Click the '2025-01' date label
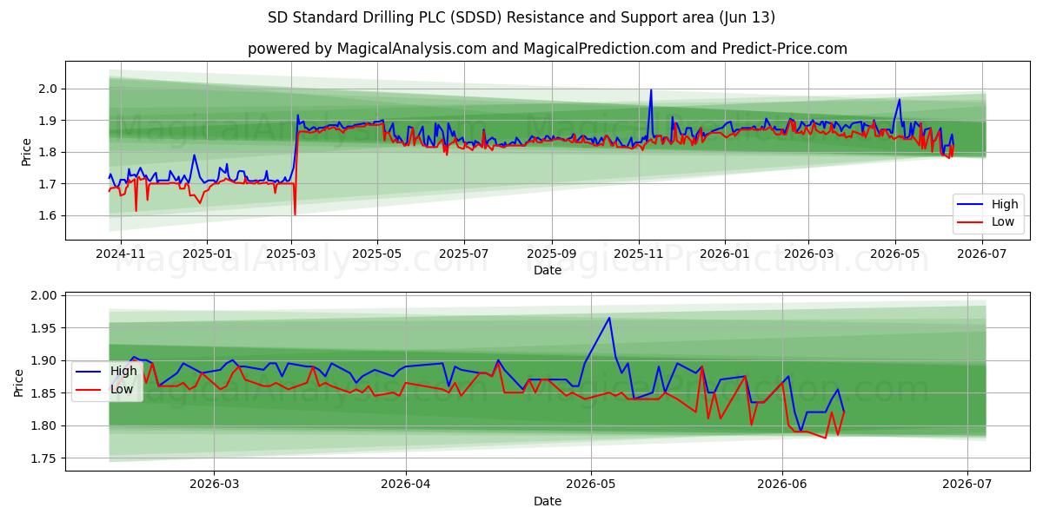Viewport: 1043px width, 521px height. click(207, 254)
